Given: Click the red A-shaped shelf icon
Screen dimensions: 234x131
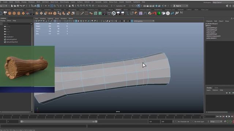Looking at the screenshot, I should click(154, 13).
